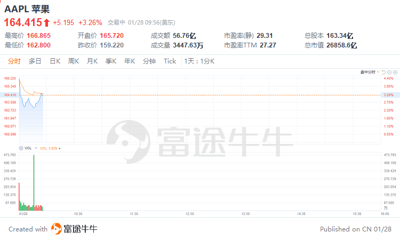Click the Futu Niuniu logo in footer
Screen dimensions: 400x240
[74, 229]
